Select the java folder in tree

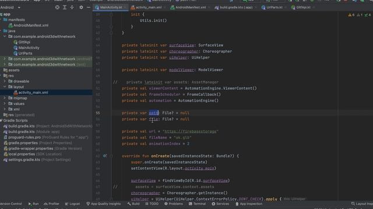coord(12,31)
